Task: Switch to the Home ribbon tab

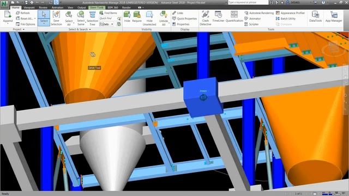Action: 16,7
